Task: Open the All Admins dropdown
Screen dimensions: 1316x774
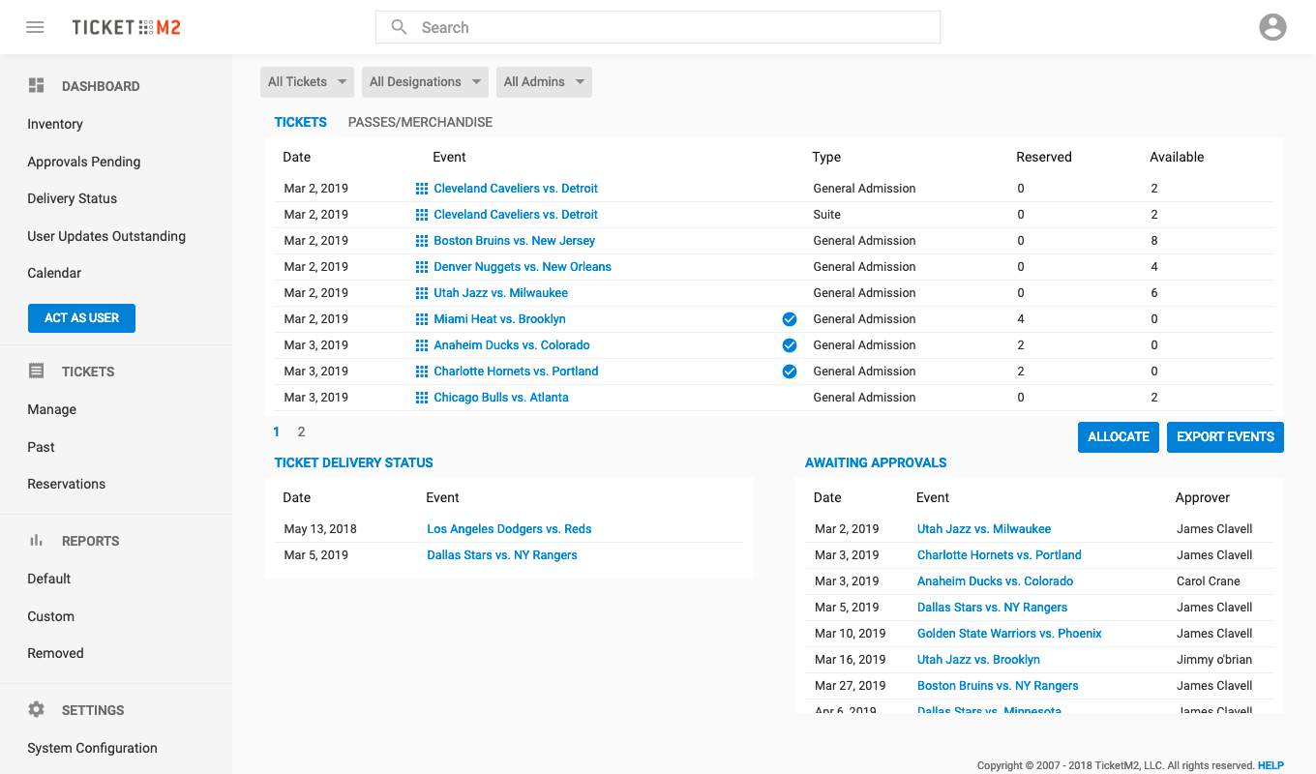Action: tap(544, 82)
